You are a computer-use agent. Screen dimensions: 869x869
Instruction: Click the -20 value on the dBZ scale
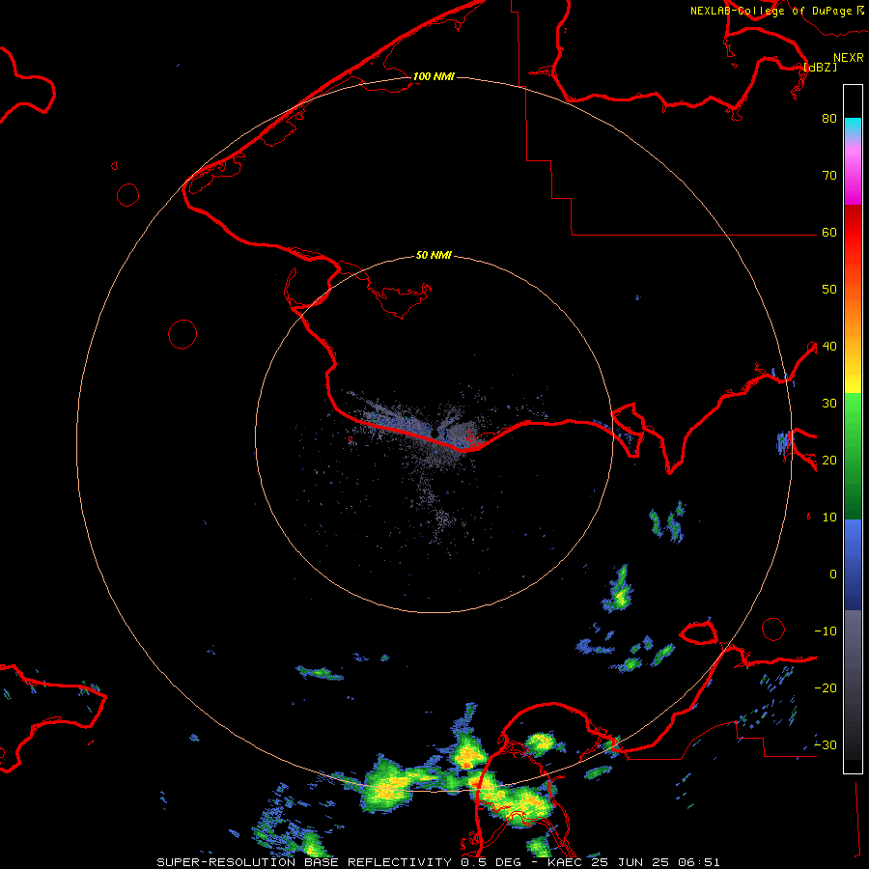pyautogui.click(x=826, y=687)
